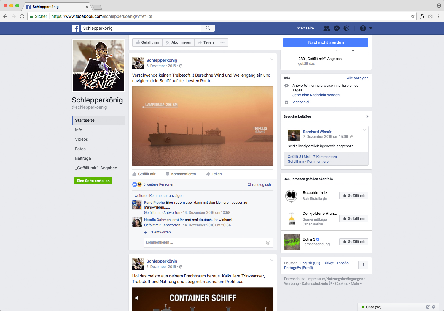This screenshot has width=444, height=311.
Task: Like the Extra 3 page
Action: pos(354,242)
